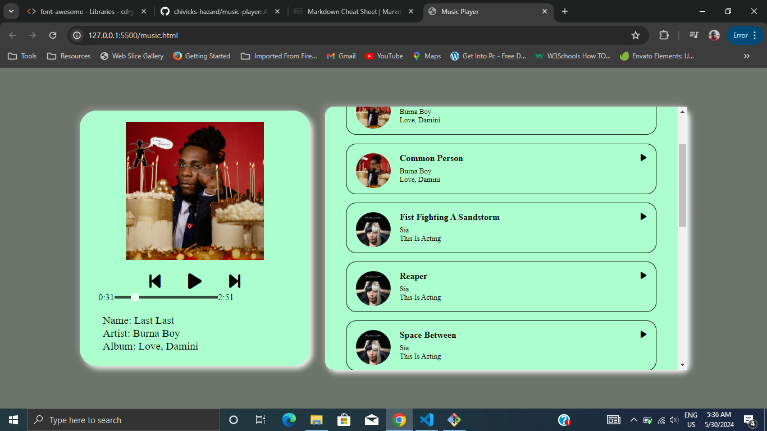Play the Reaper track
767x431 pixels.
[x=643, y=276]
